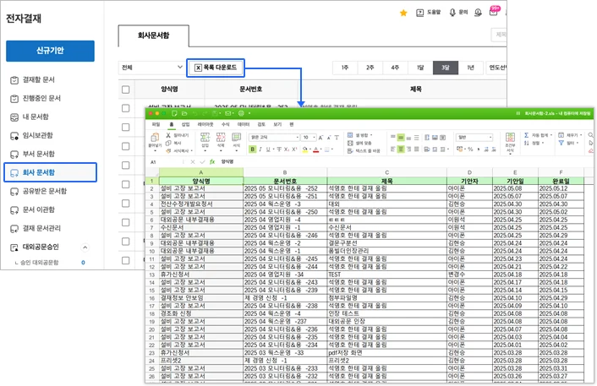Open the 도움말 help icon
This screenshot has height=386, width=597.
pos(421,13)
